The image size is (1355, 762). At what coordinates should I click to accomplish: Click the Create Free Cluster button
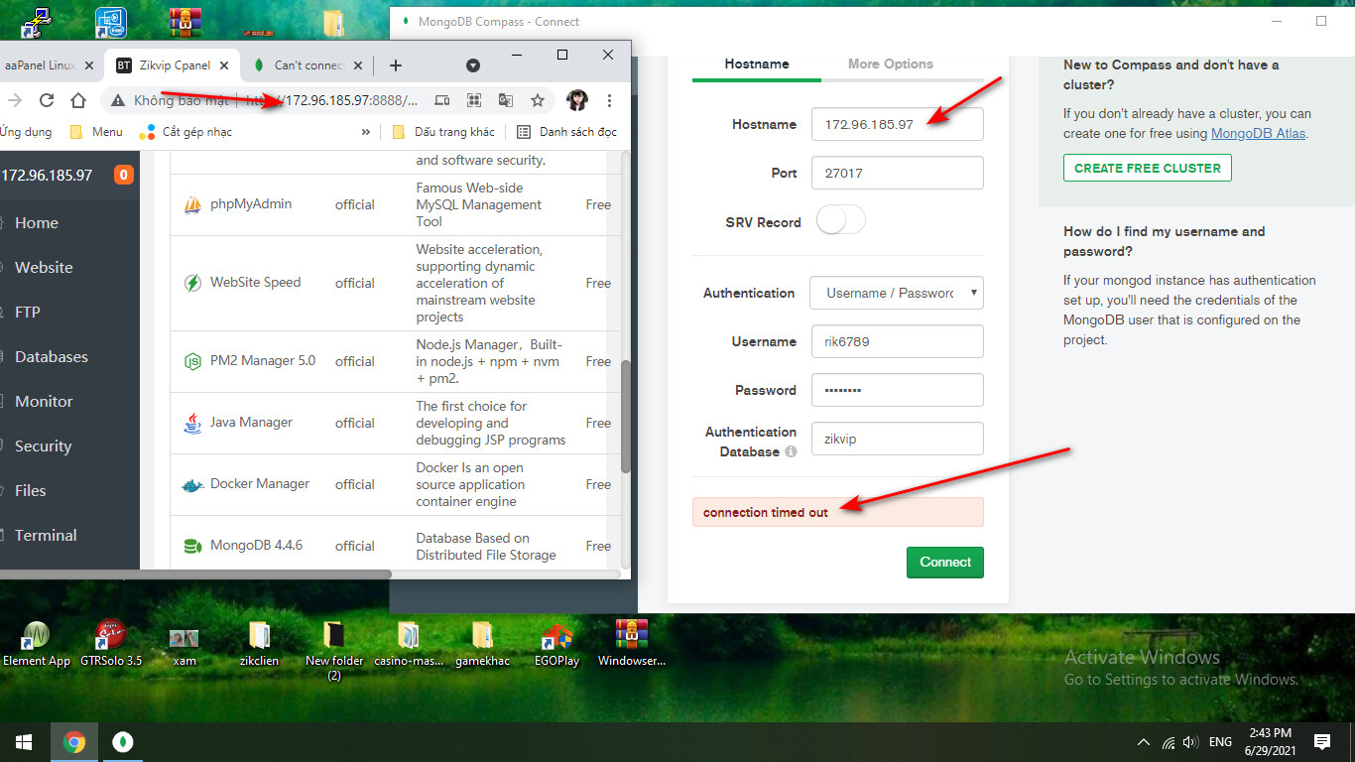pyautogui.click(x=1147, y=168)
